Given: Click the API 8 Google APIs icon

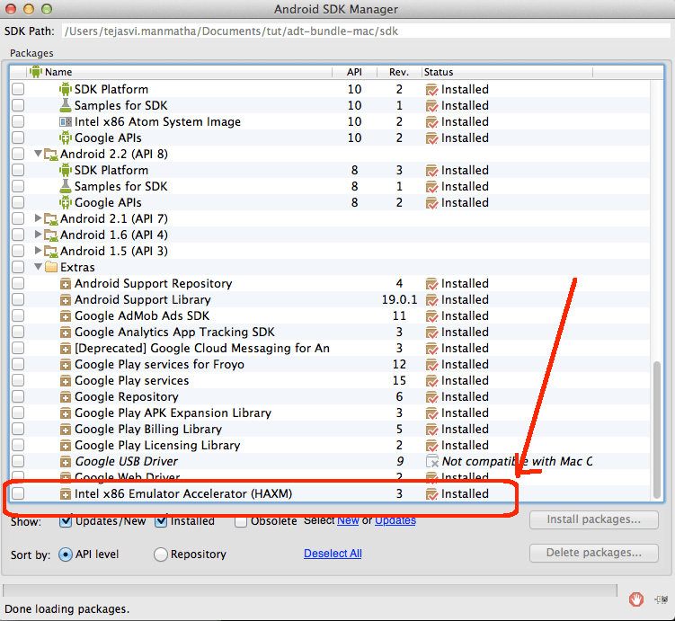Looking at the screenshot, I should click(x=66, y=202).
